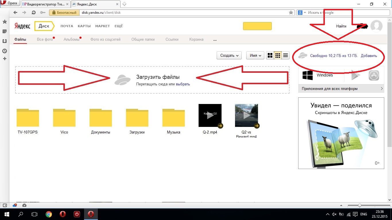Click Добавить to add storage space
This screenshot has width=392, height=220.
pyautogui.click(x=369, y=56)
